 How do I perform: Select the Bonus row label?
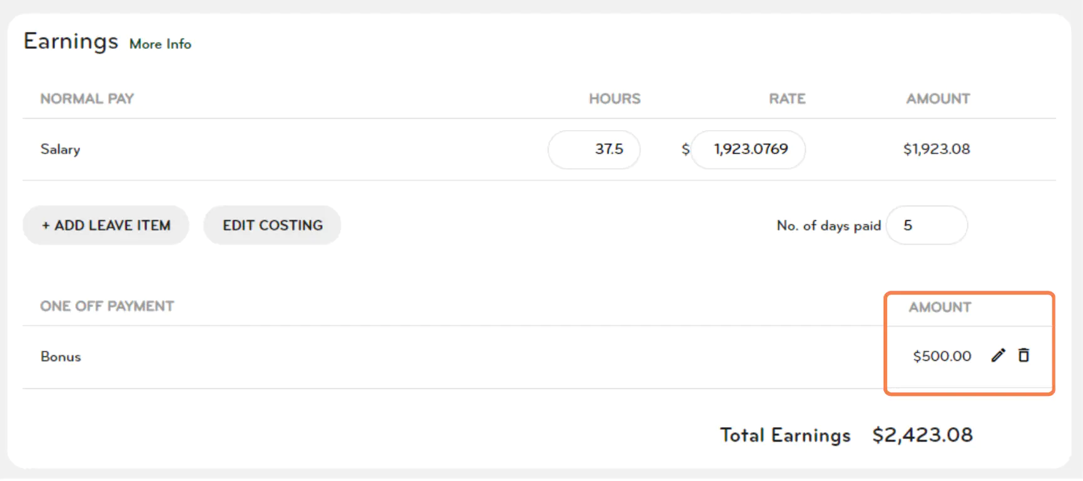(x=61, y=357)
